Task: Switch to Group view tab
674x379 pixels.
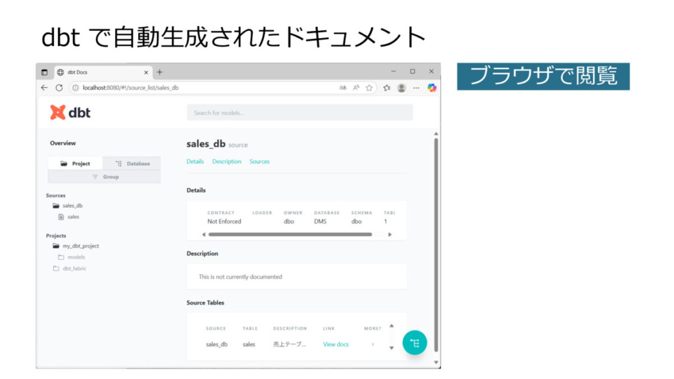Action: pyautogui.click(x=105, y=176)
